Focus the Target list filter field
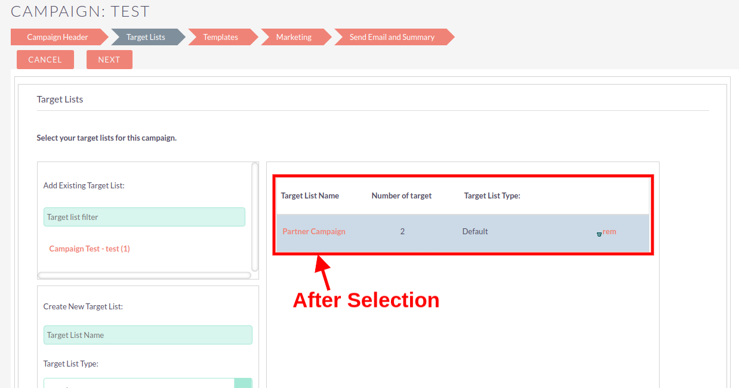This screenshot has height=388, width=739. [x=144, y=217]
